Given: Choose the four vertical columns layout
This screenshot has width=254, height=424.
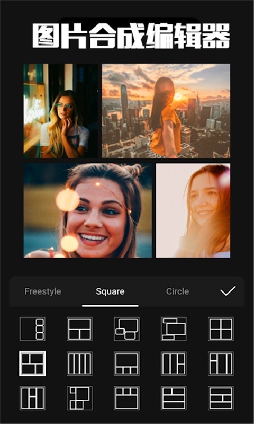Looking at the screenshot, I should click(x=79, y=364).
